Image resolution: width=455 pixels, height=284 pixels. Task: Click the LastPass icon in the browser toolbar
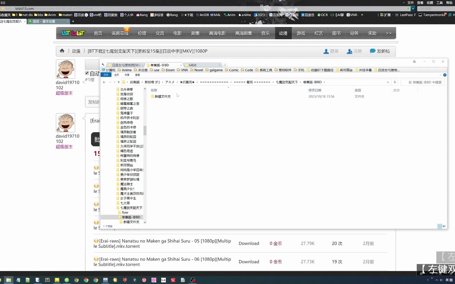tap(397, 15)
